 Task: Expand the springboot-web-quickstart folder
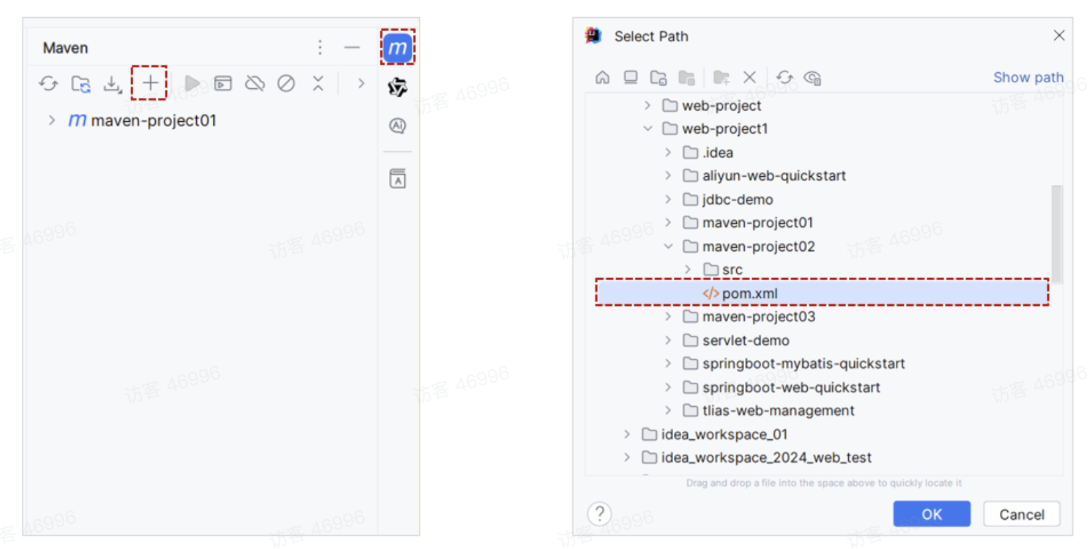point(668,387)
